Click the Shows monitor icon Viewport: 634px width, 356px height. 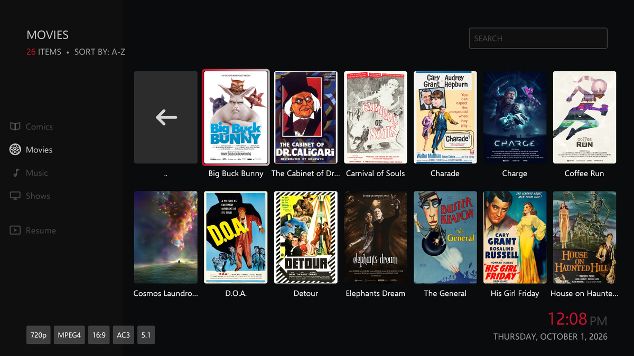tap(15, 196)
